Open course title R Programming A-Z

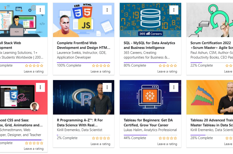tap(80, 123)
